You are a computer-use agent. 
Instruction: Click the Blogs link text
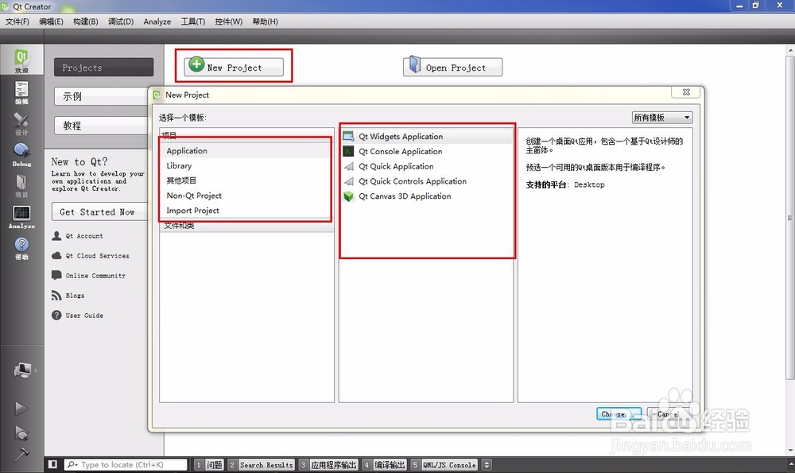point(75,296)
